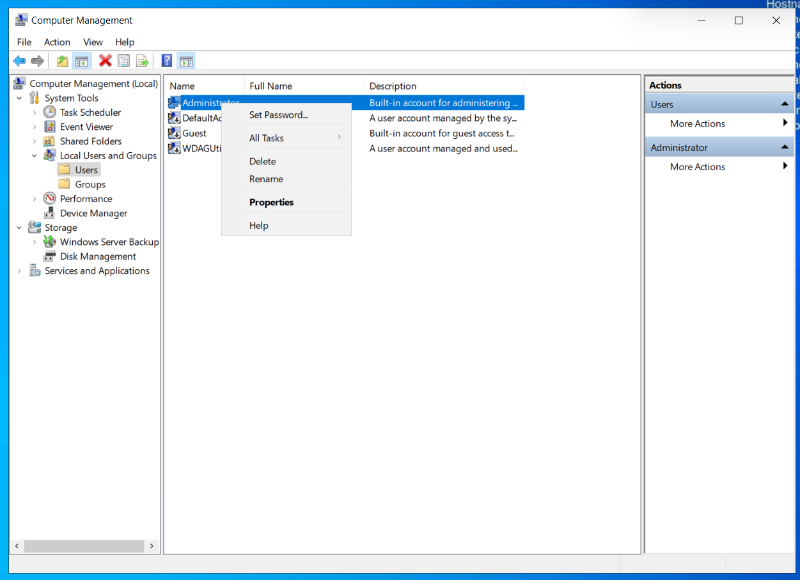
Task: Collapse the Users section in Actions pane
Action: (x=784, y=104)
